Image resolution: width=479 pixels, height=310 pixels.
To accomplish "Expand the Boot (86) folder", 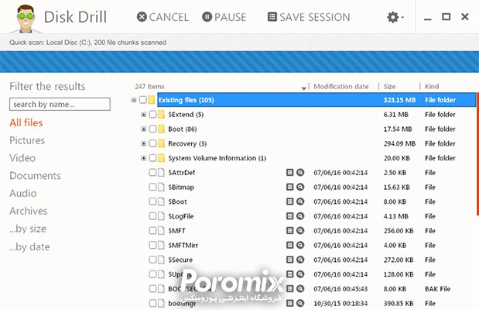I will pos(143,129).
